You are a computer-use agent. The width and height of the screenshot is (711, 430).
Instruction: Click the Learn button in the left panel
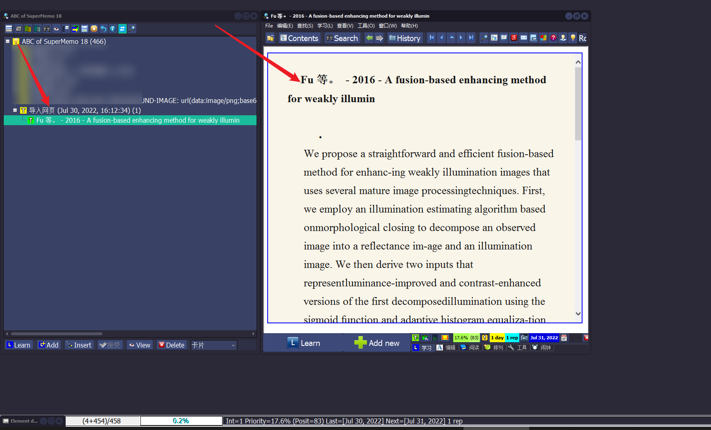(18, 345)
